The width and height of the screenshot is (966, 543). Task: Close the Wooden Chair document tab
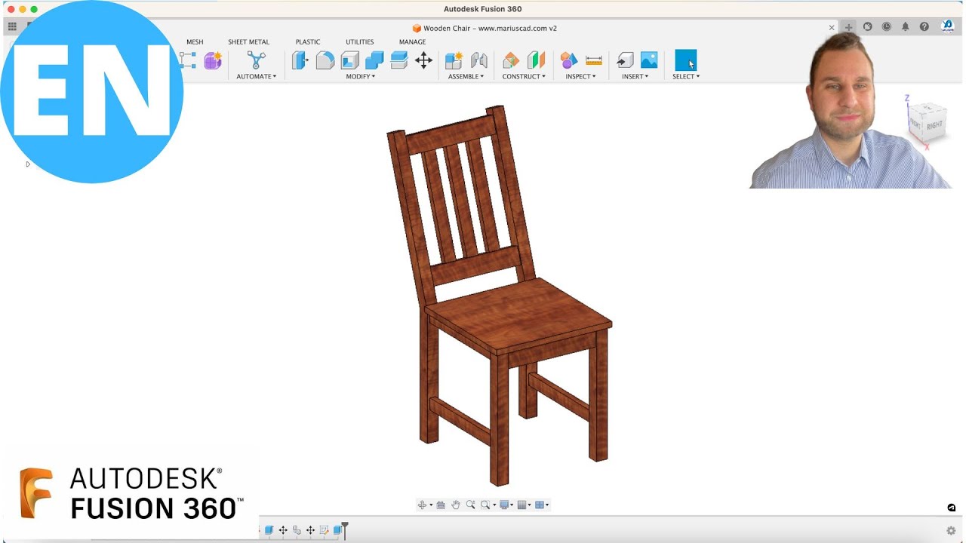[832, 28]
